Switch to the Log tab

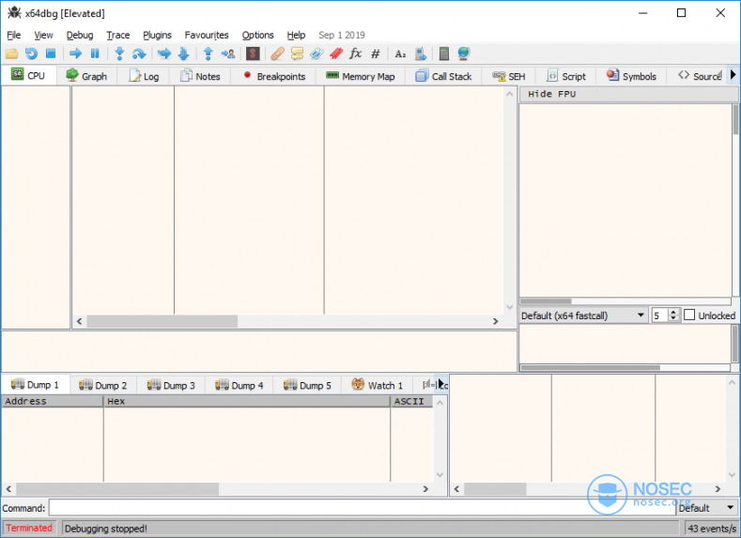click(x=144, y=76)
